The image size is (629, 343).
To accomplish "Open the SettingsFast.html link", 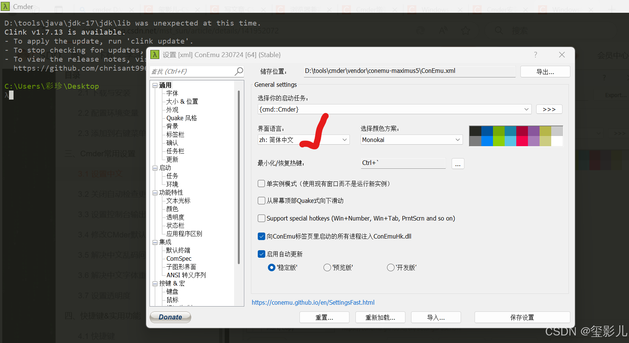I will pyautogui.click(x=313, y=302).
